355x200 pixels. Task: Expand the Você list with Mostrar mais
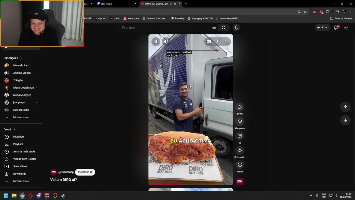coord(21,181)
